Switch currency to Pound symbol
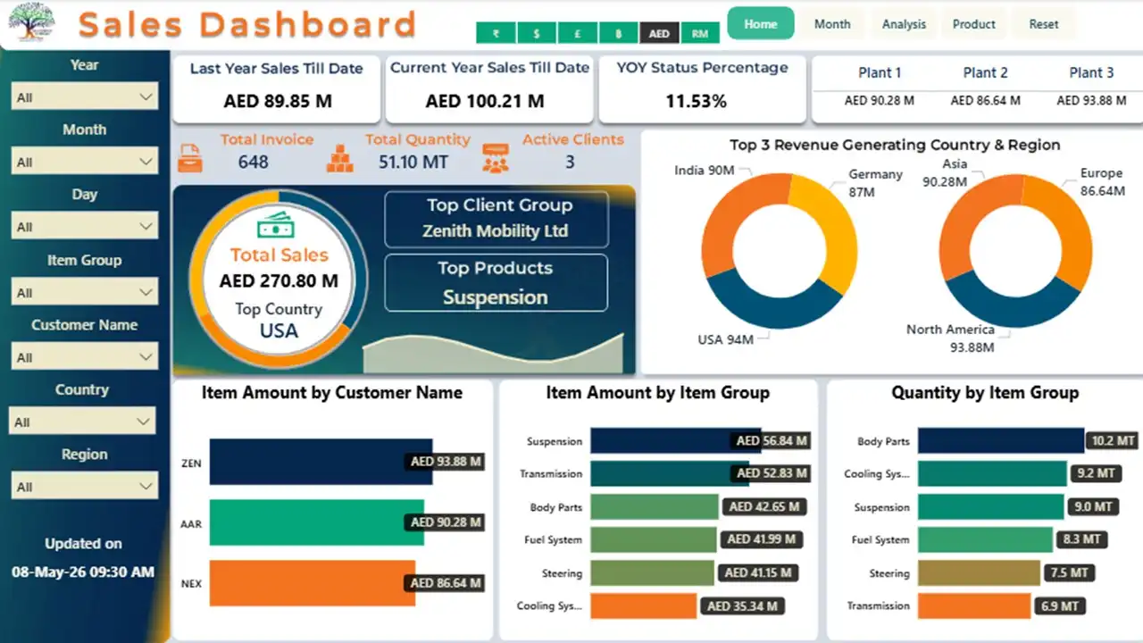 click(578, 33)
